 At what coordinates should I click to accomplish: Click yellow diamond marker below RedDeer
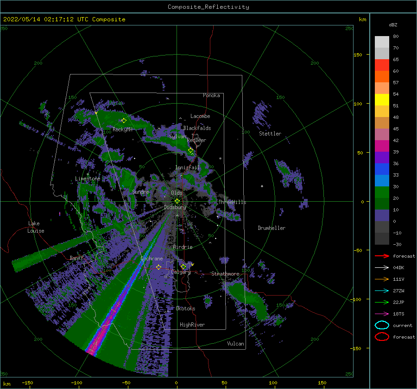pyautogui.click(x=190, y=150)
